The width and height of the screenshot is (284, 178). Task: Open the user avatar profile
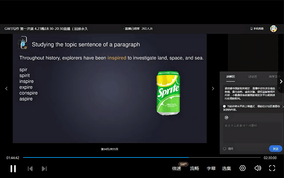click(273, 29)
